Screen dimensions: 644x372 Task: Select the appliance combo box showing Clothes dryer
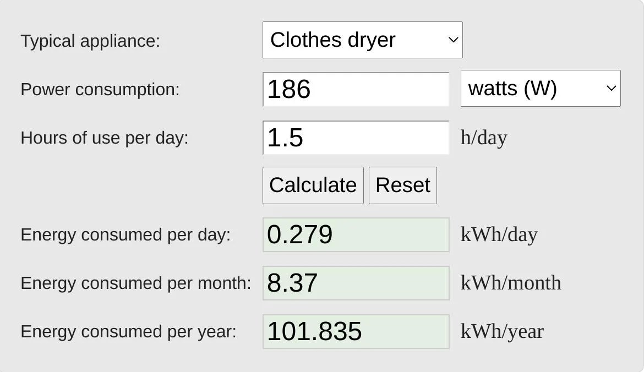363,40
